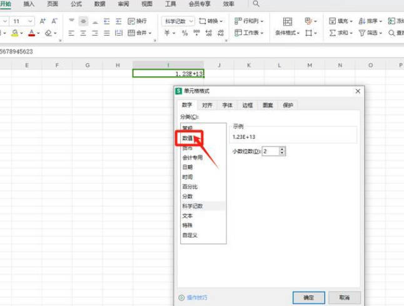This screenshot has height=306, width=404.
Task: Click the eraser clear-format icon
Action: click(48, 33)
